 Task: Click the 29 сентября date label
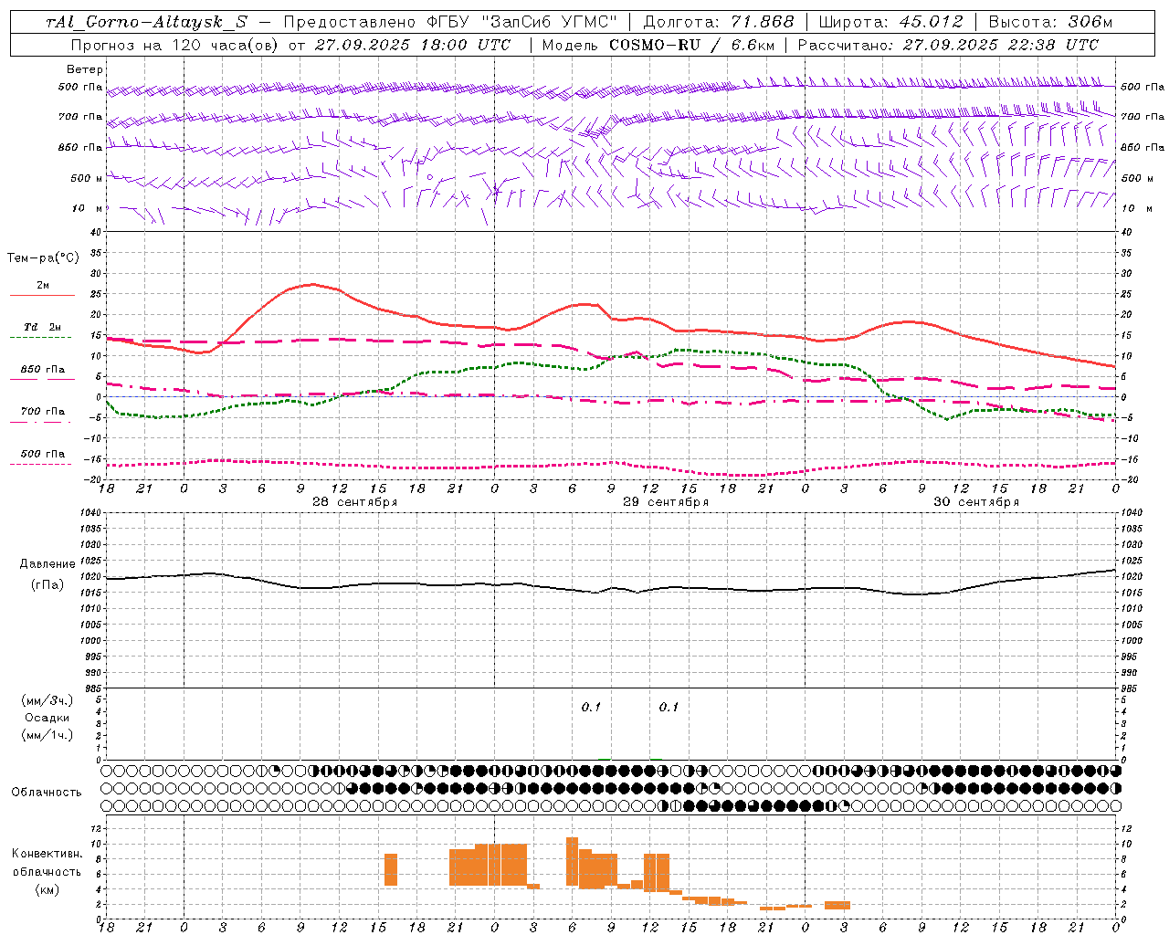[x=666, y=502]
